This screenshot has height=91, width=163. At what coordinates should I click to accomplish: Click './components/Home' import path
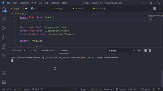pyautogui.click(x=55, y=27)
